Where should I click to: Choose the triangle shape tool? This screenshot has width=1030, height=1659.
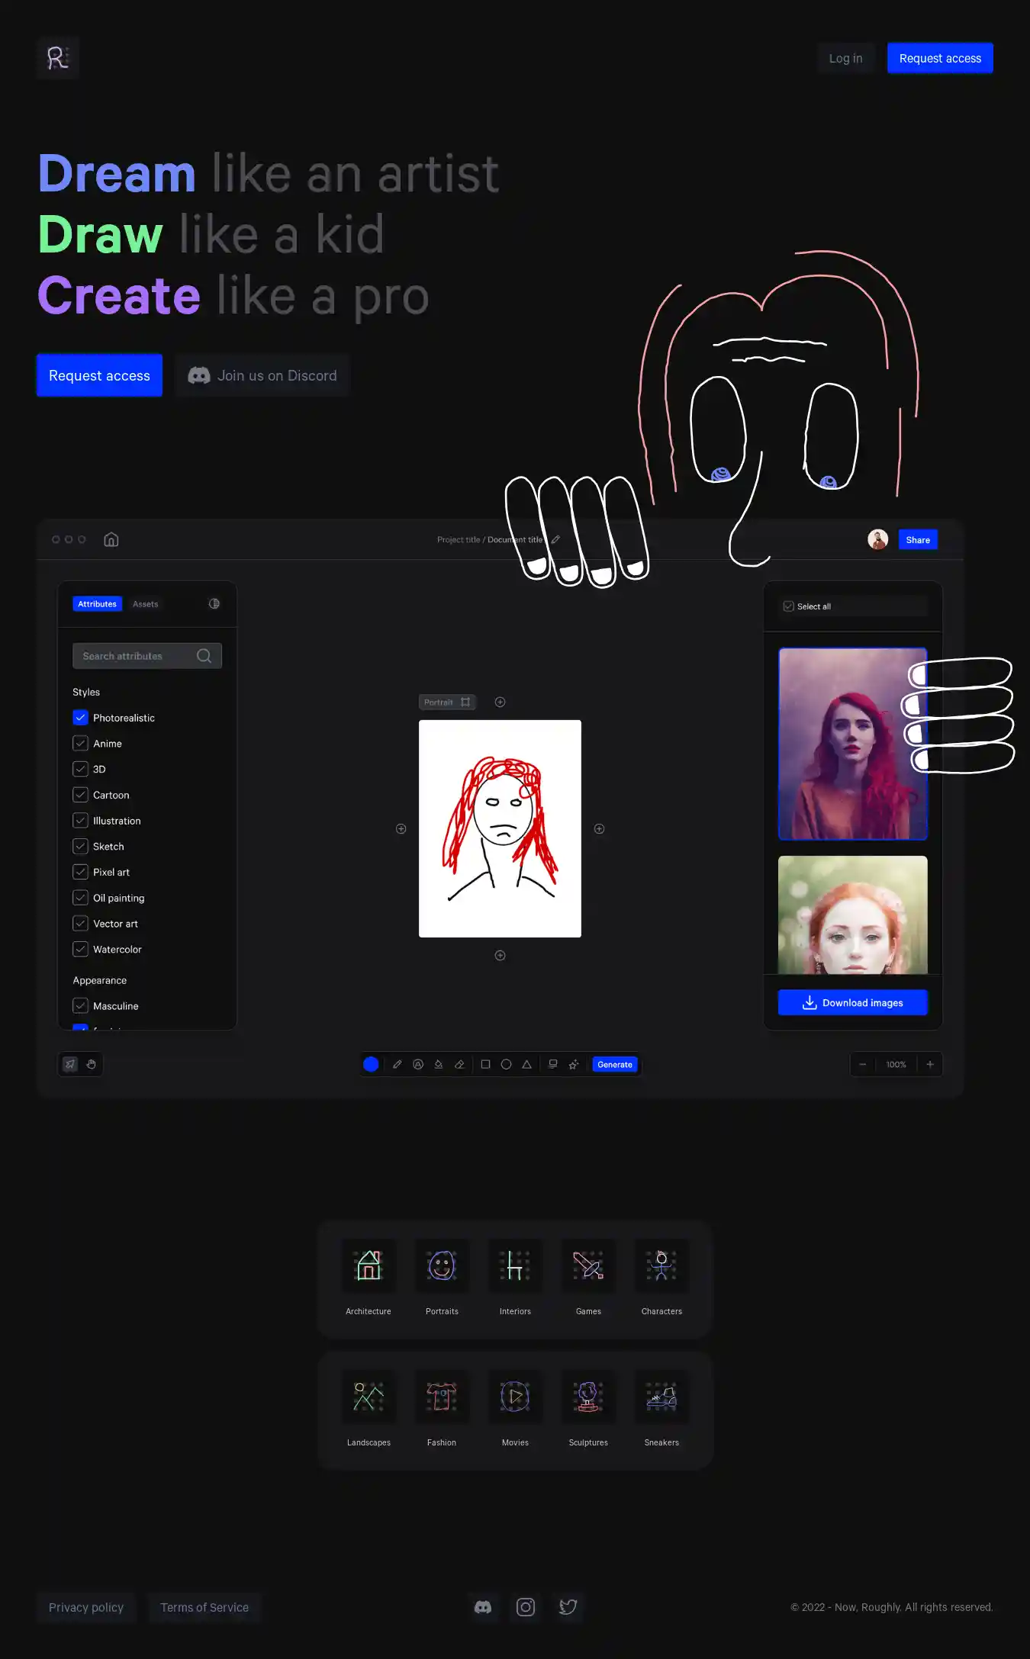[526, 1064]
